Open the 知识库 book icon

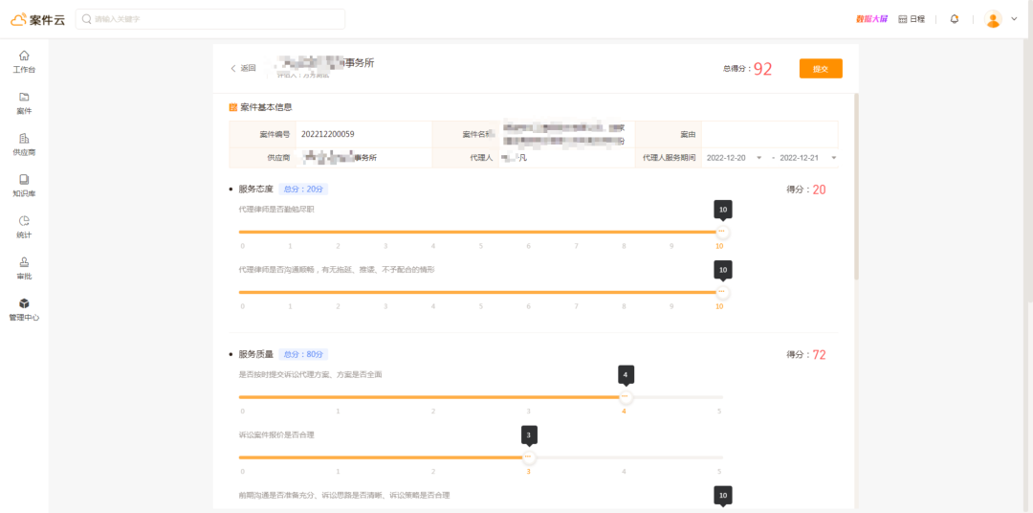(24, 179)
